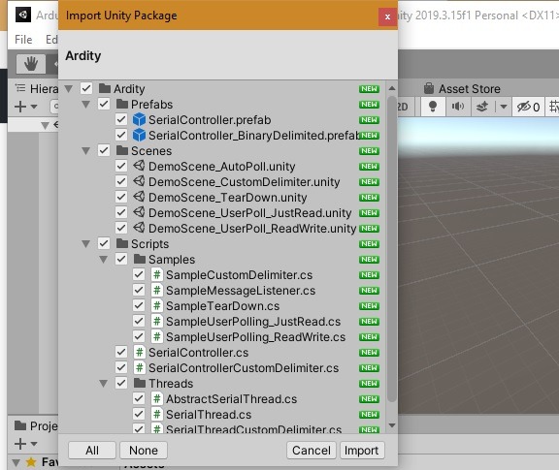
Task: Click the Scenes folder icon
Action: [x=122, y=150]
